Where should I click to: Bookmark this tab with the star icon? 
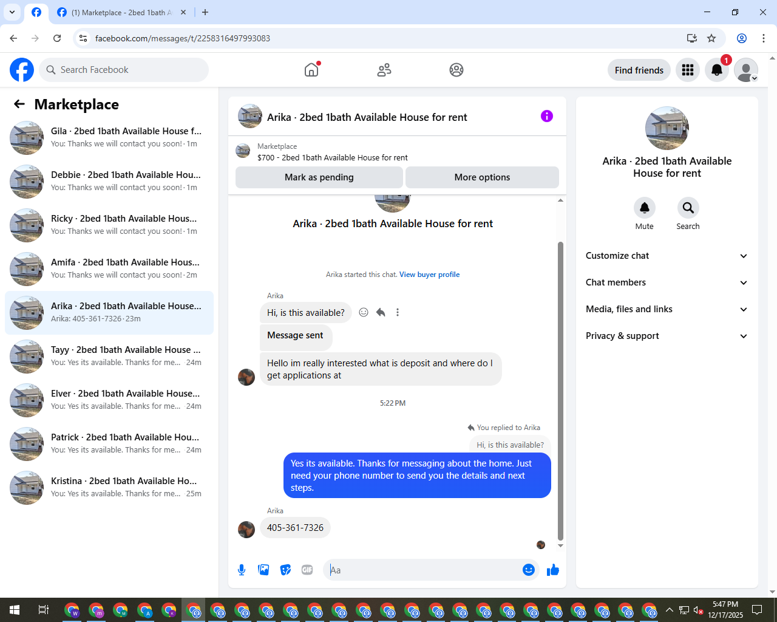click(x=711, y=38)
